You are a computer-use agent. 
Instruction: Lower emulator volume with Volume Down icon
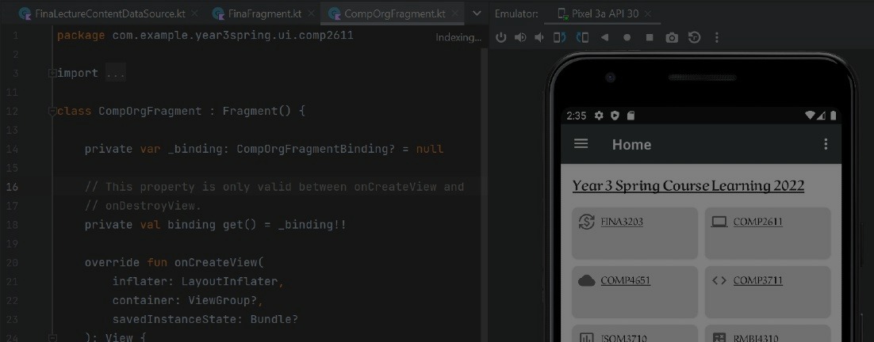click(x=539, y=37)
